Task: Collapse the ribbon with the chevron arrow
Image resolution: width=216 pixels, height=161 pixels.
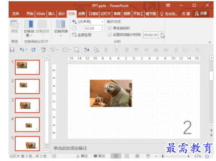Action: pos(209,42)
